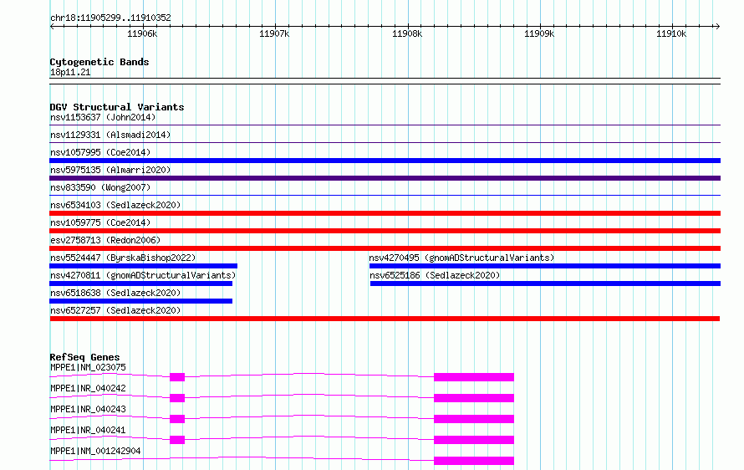Click the large exon of MPPE1|NR_040241

point(474,440)
